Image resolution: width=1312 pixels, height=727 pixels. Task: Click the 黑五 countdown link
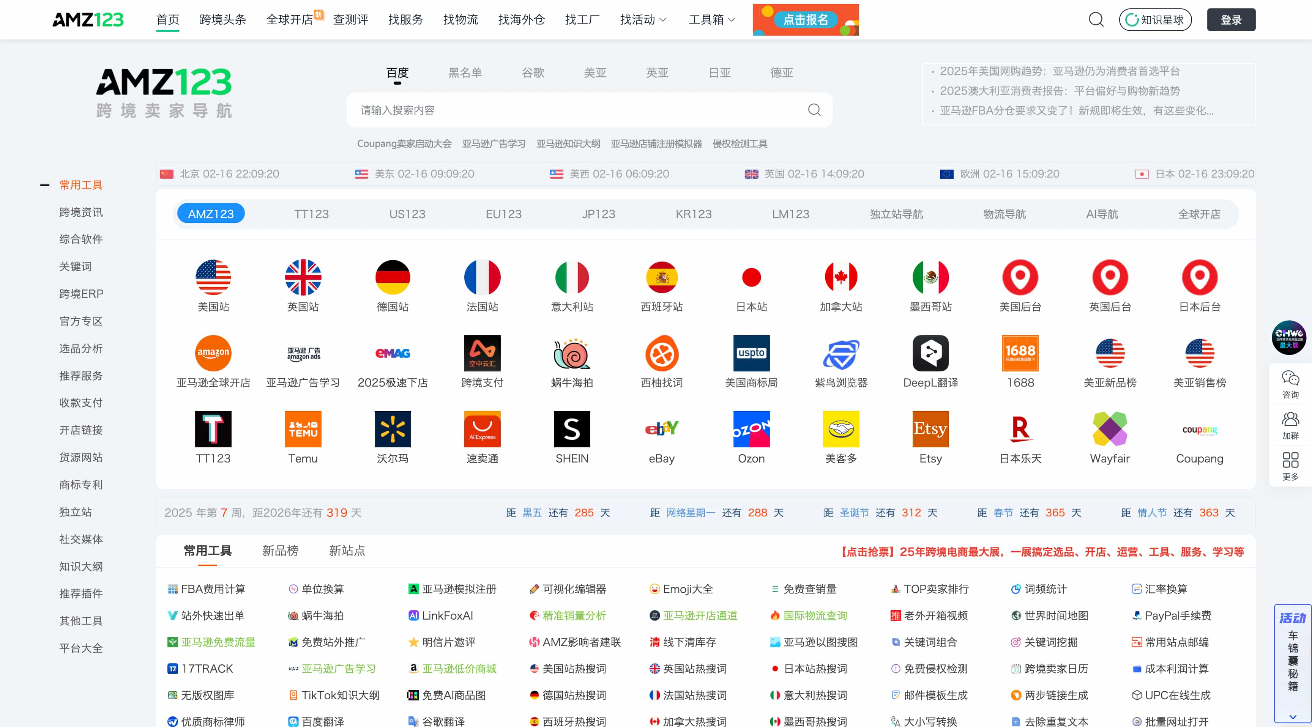coord(532,512)
